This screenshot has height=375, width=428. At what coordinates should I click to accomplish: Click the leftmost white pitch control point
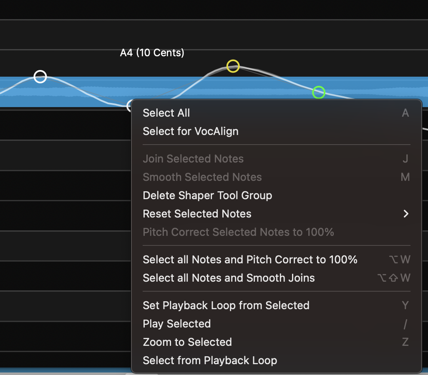coord(40,77)
